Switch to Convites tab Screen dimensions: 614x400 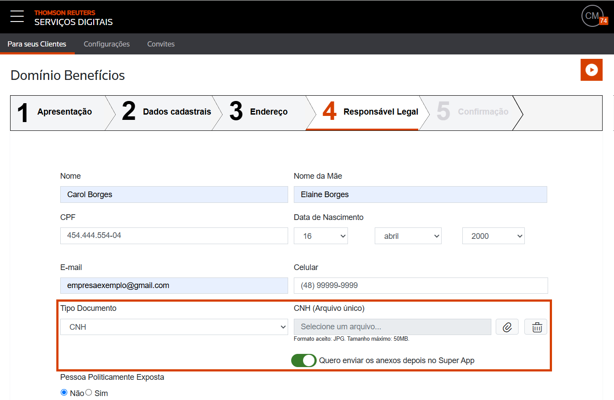click(161, 44)
